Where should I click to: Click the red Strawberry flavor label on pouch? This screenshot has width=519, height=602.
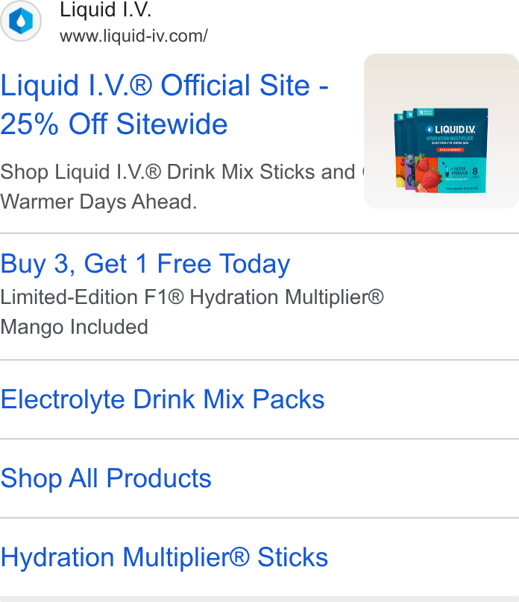pyautogui.click(x=450, y=150)
